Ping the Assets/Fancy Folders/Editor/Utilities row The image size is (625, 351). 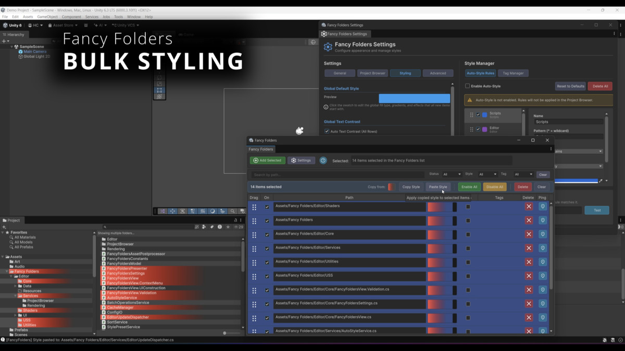click(x=543, y=262)
